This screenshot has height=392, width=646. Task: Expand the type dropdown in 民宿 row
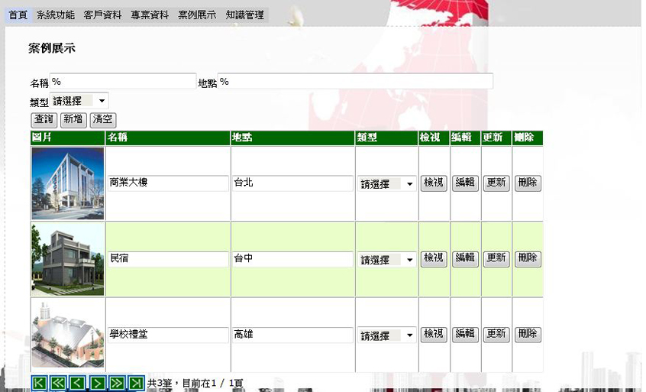[387, 260]
